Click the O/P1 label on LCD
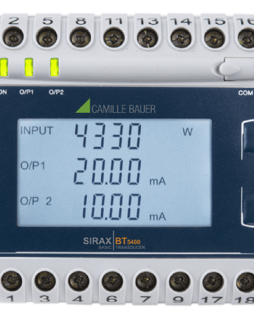This screenshot has width=254, height=317. coord(33,166)
